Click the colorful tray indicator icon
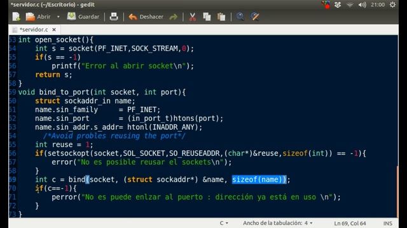 pyautogui.click(x=326, y=4)
